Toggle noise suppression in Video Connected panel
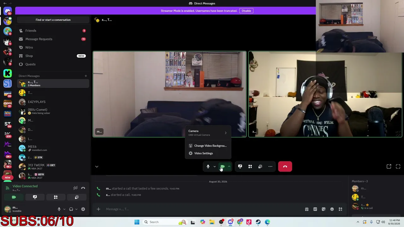Screen dimensions: 404x227 coord(75,188)
